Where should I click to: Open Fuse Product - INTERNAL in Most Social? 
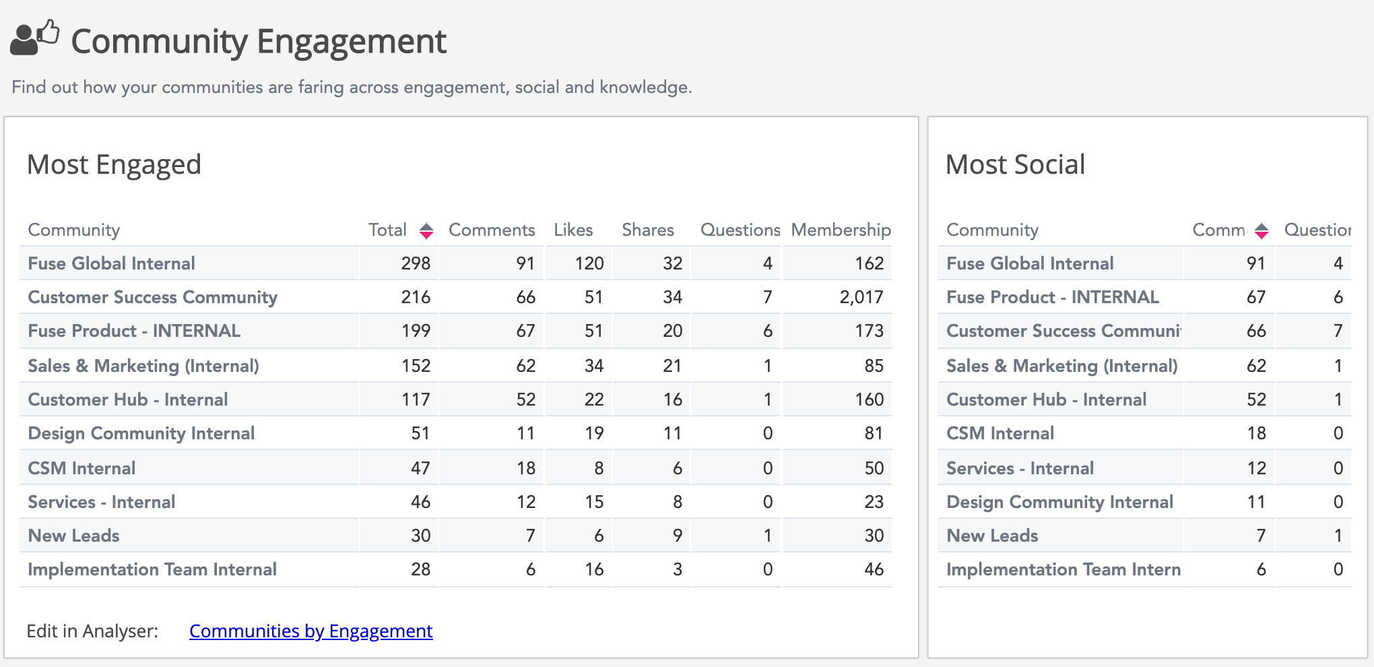[1052, 297]
